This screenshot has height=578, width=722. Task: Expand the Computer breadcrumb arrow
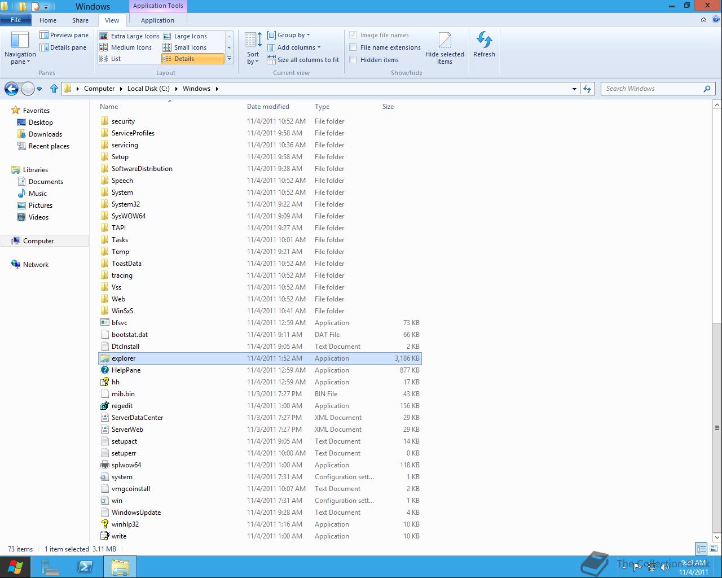point(121,89)
